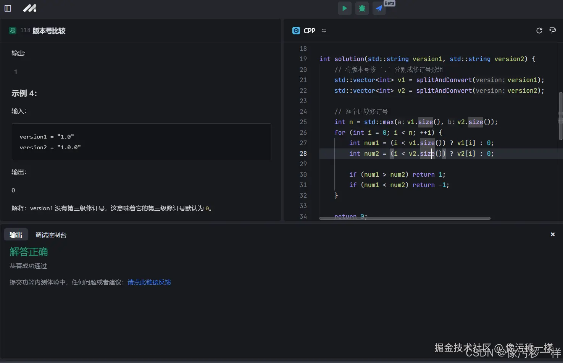Click the 'return 1;' statement on line 30
The image size is (563, 363).
tap(429, 174)
